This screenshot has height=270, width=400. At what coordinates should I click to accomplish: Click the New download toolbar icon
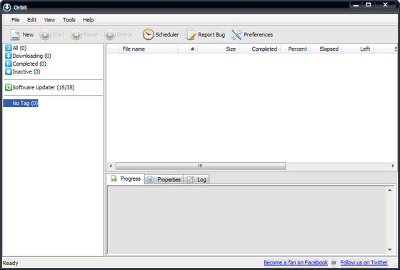pyautogui.click(x=15, y=35)
